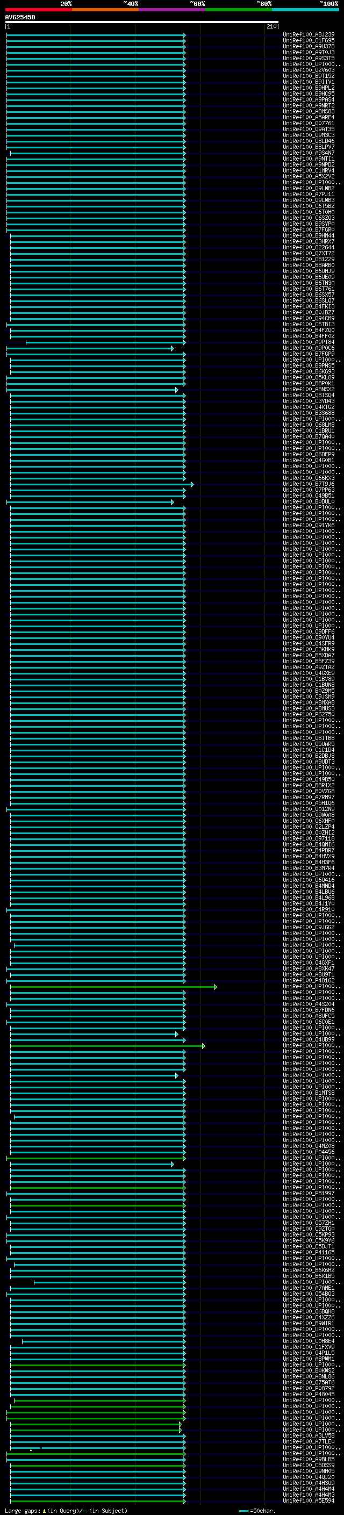The image size is (344, 1515).
Task: Select label UniRef100_Q3HRX7
Action: tap(309, 242)
